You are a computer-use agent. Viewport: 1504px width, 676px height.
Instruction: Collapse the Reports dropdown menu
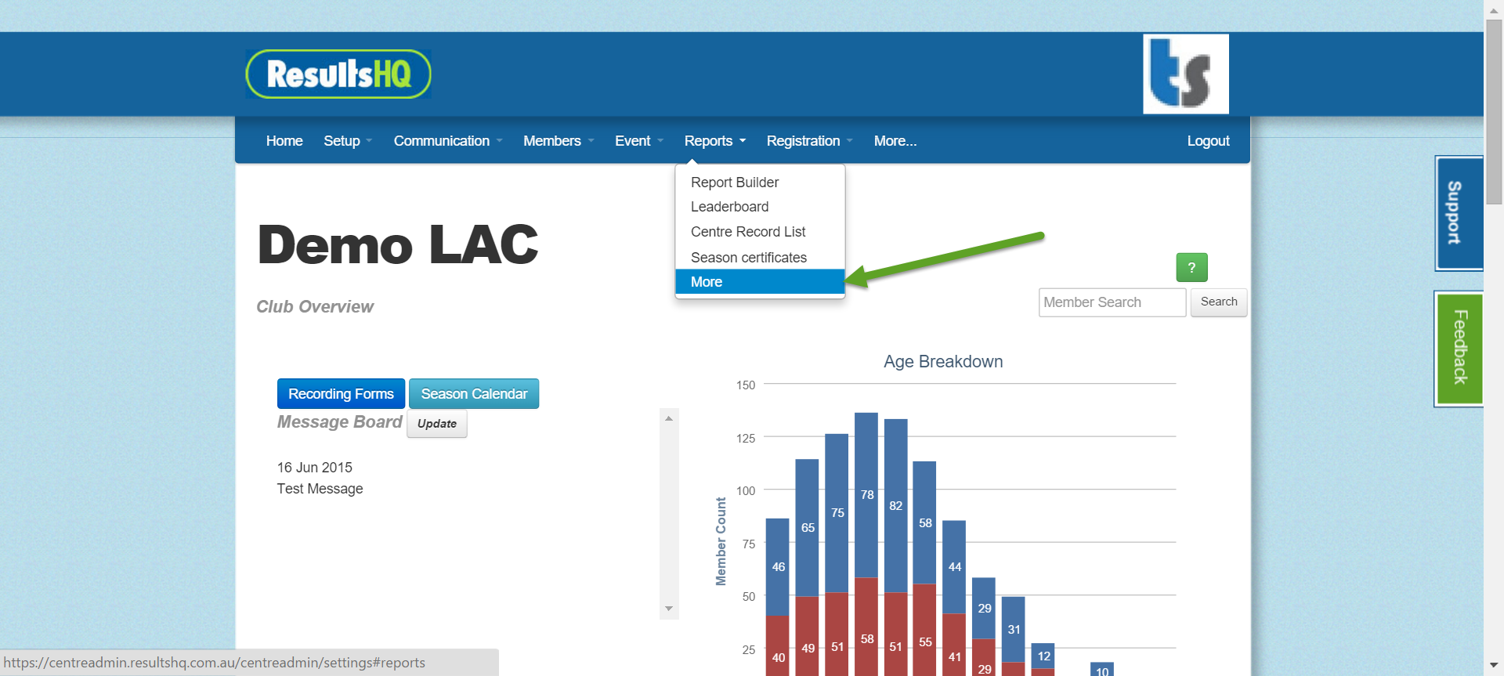(715, 141)
